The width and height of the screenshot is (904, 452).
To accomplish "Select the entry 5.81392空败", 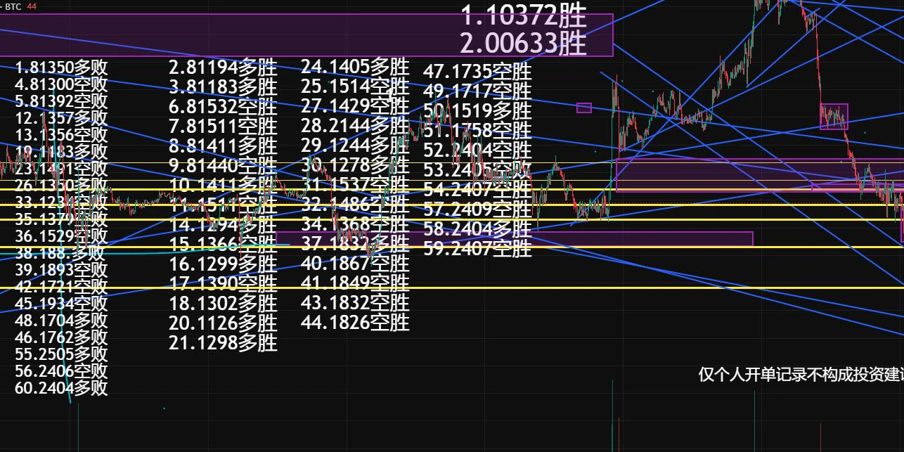I will pos(61,101).
